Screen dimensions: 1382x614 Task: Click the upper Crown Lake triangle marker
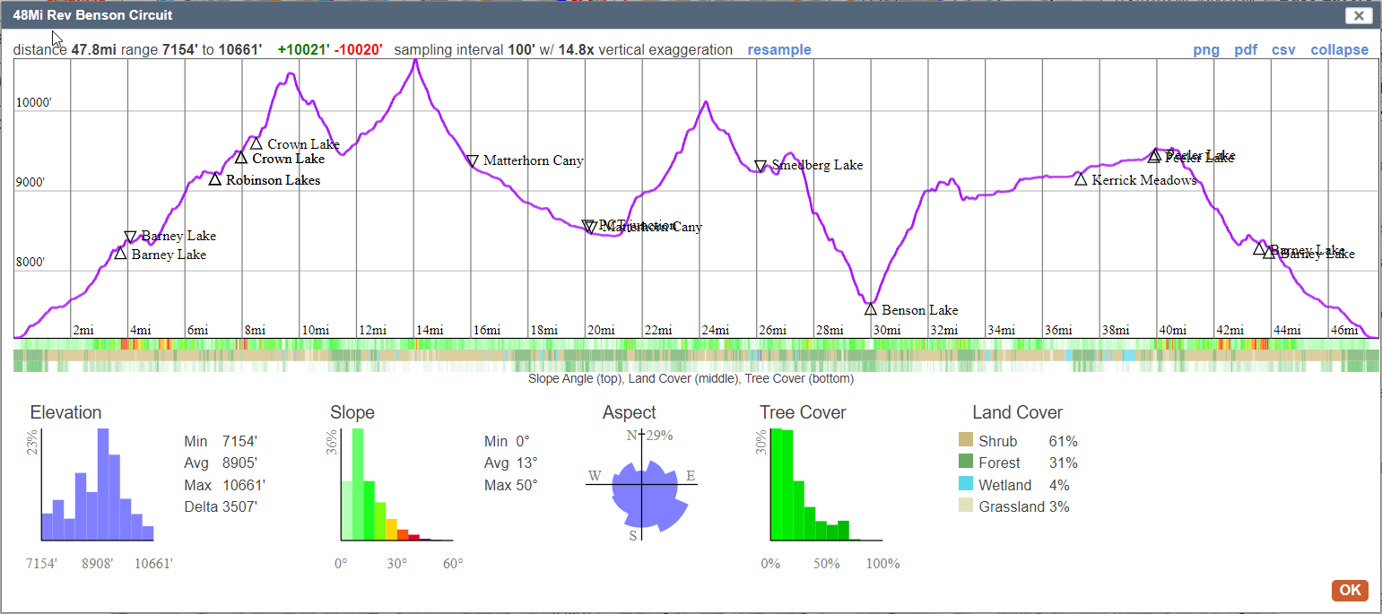click(x=256, y=143)
